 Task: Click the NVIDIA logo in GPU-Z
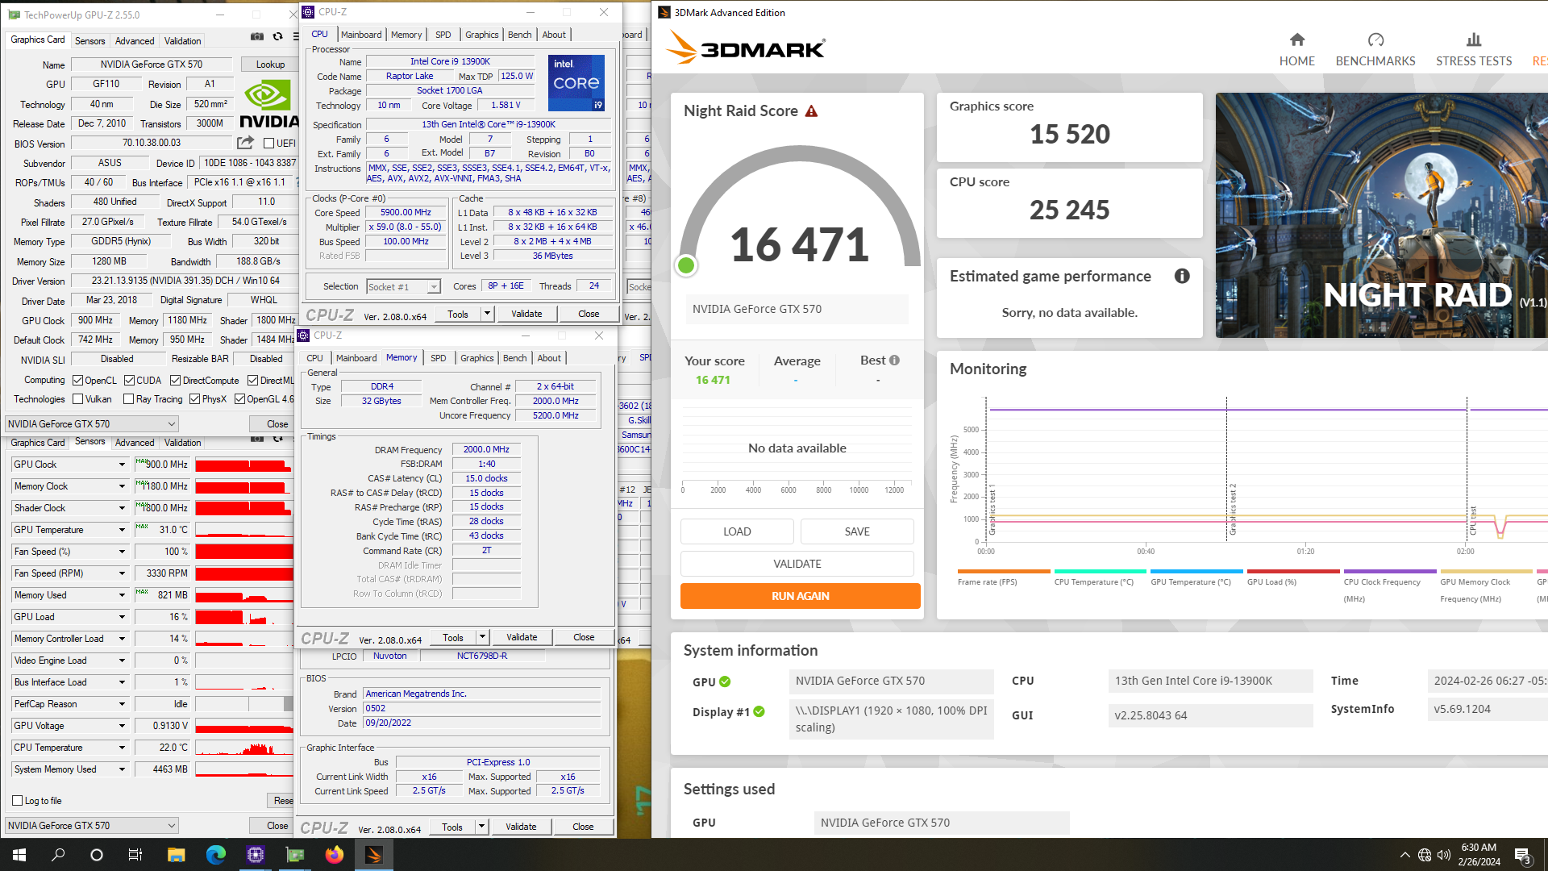pyautogui.click(x=268, y=104)
